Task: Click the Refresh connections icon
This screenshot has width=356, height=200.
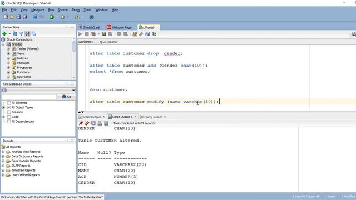Action: (x=15, y=34)
